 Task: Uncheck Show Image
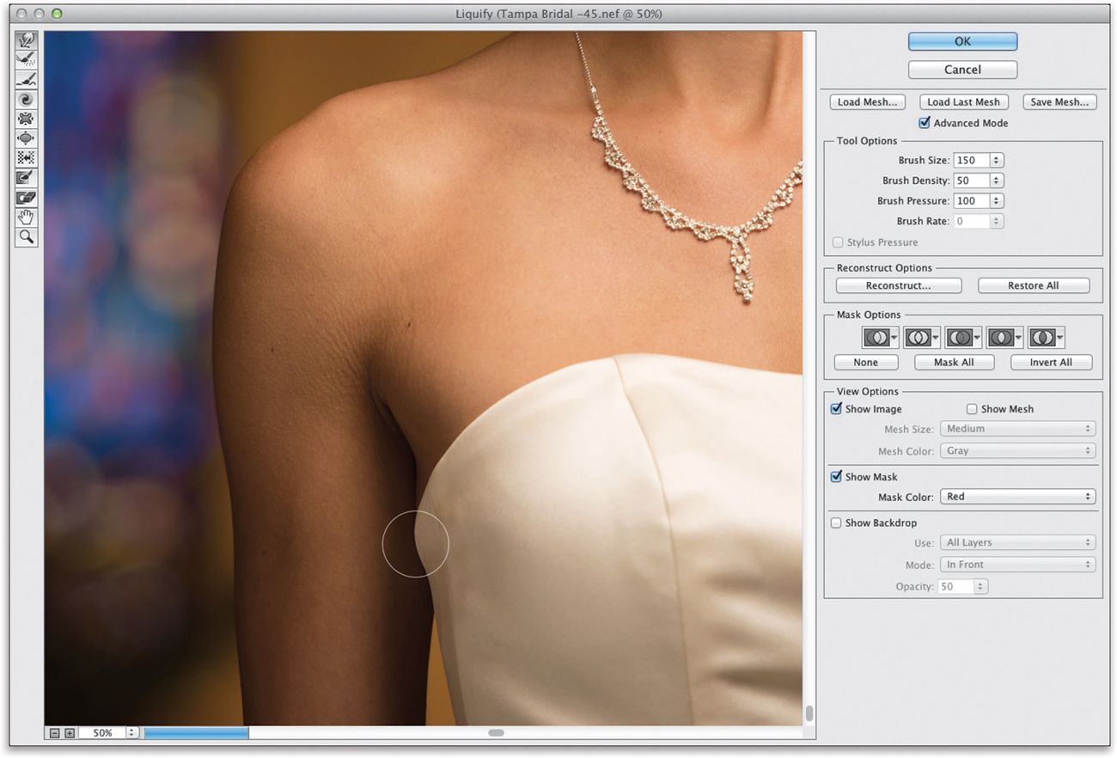pyautogui.click(x=836, y=409)
